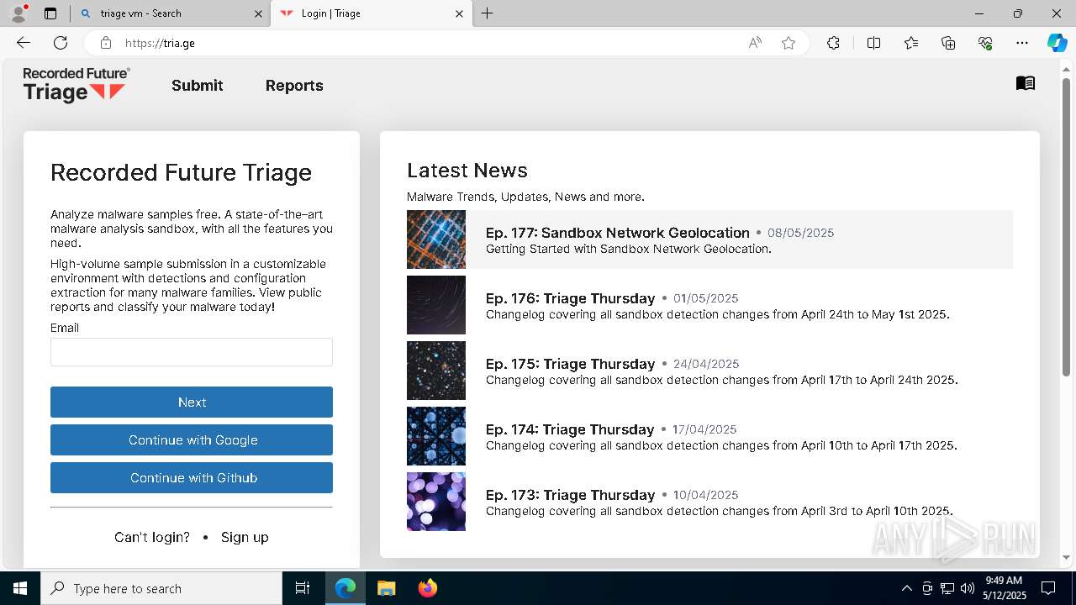This screenshot has width=1076, height=605.
Task: Open the volume control tray icon
Action: [968, 588]
